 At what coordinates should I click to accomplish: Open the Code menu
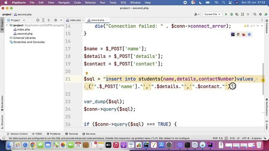pyautogui.click(x=77, y=3)
